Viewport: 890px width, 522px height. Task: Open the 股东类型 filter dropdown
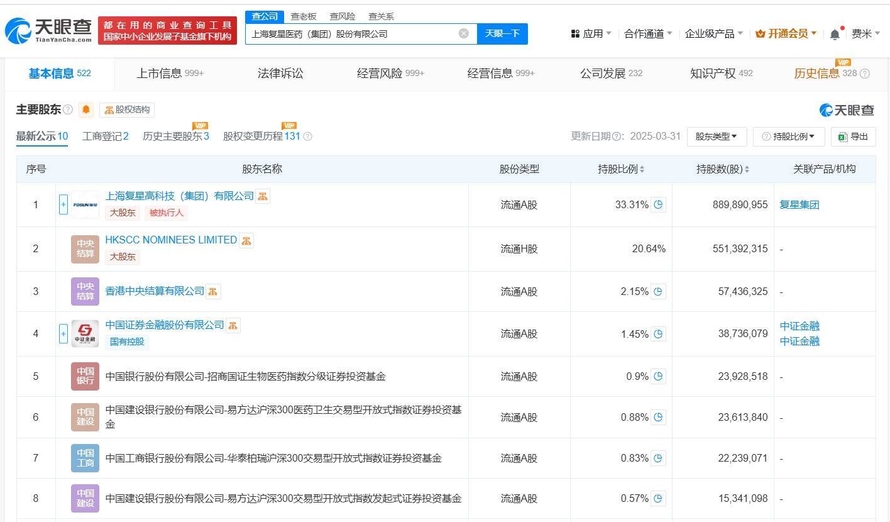(717, 136)
